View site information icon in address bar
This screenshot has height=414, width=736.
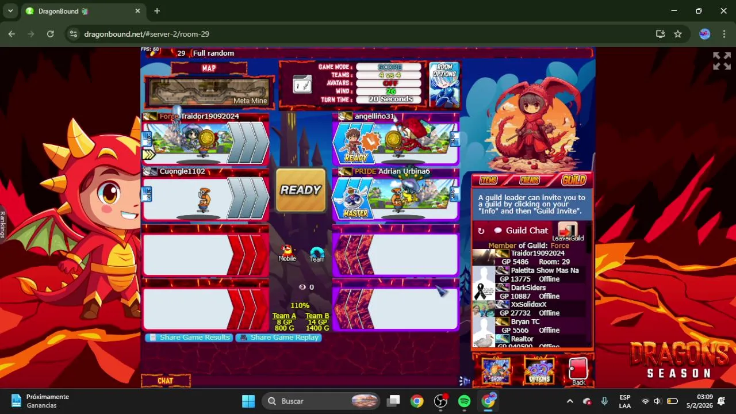pos(73,34)
